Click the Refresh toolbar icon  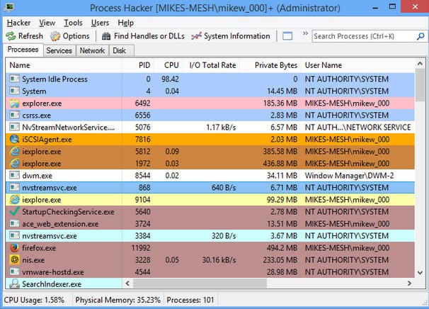11,36
